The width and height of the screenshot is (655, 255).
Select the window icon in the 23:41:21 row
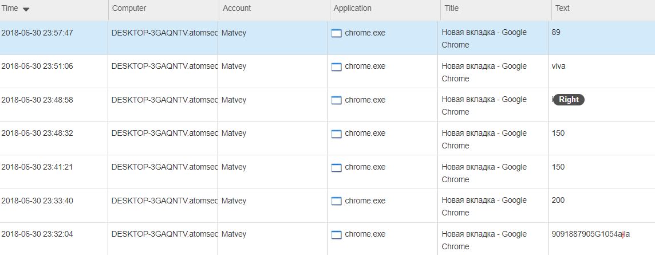[x=337, y=167]
